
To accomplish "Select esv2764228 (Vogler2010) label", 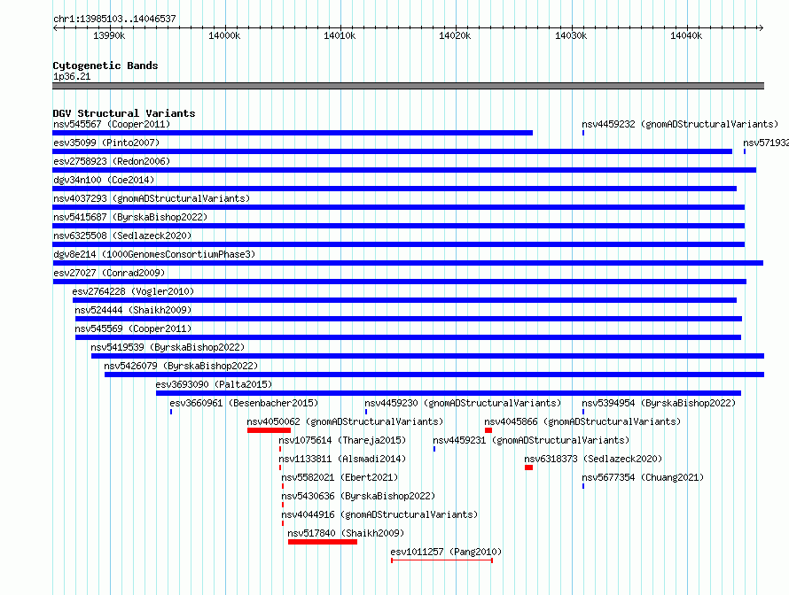I will (133, 291).
